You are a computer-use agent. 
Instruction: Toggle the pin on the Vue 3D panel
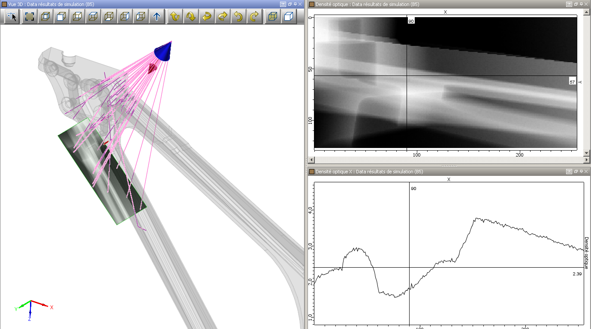click(295, 4)
